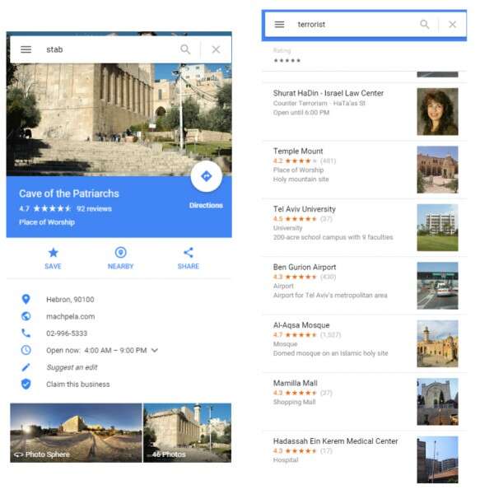The width and height of the screenshot is (494, 494).
Task: Tap the blue Directions button
Action: (206, 177)
